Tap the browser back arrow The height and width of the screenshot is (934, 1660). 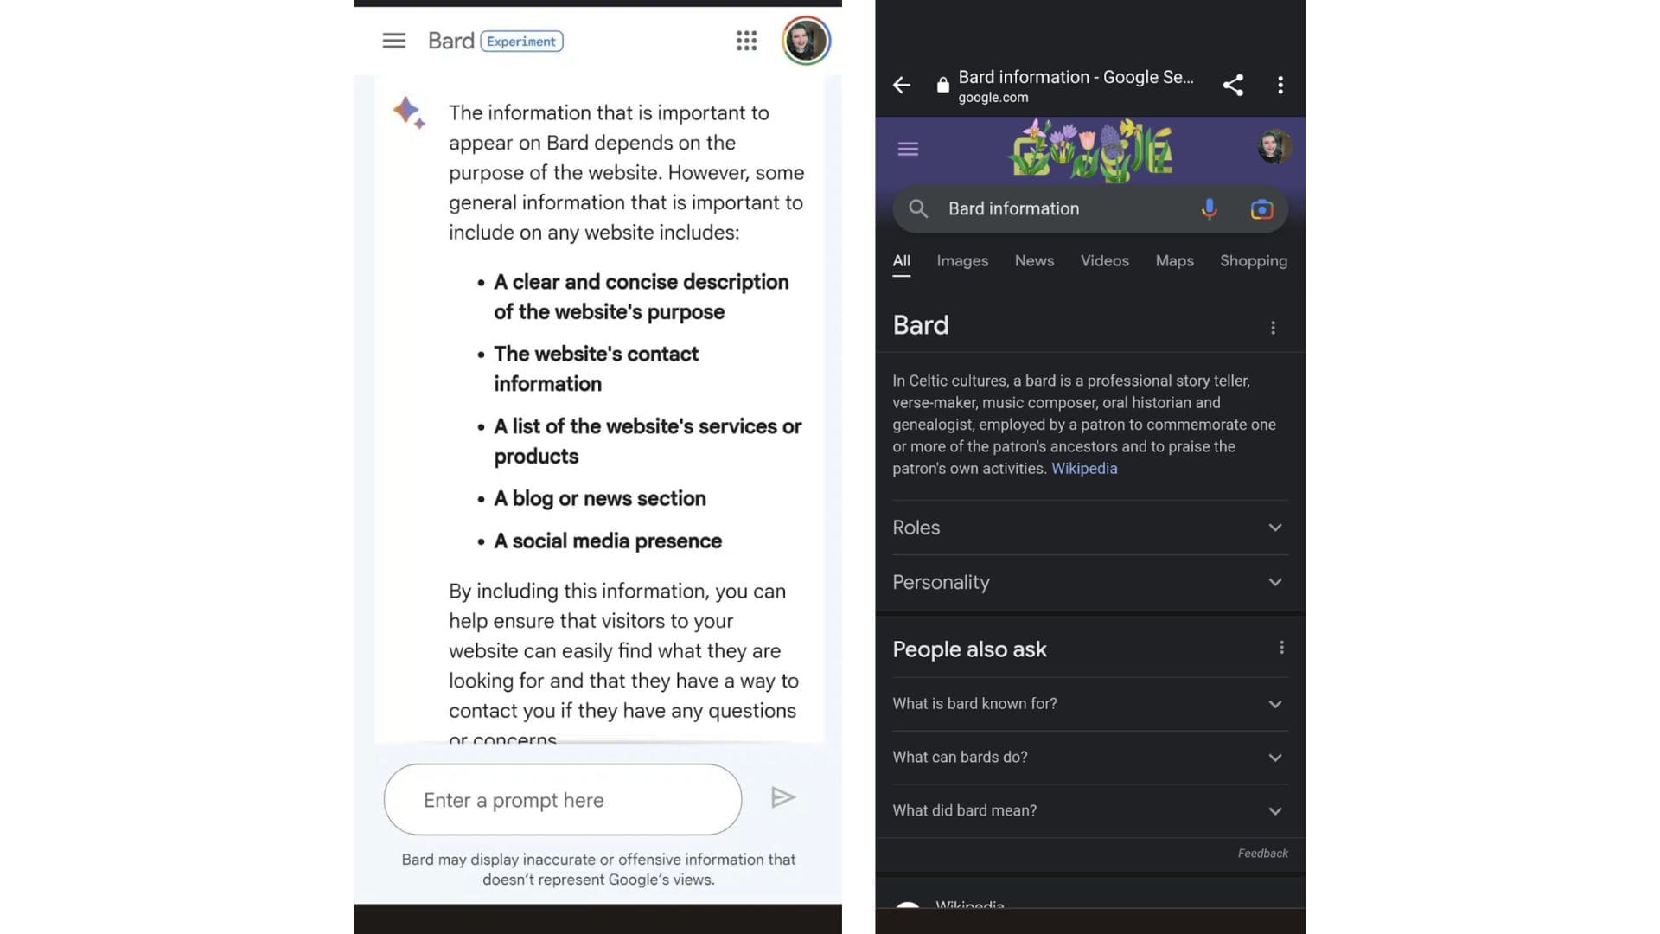[x=901, y=85]
